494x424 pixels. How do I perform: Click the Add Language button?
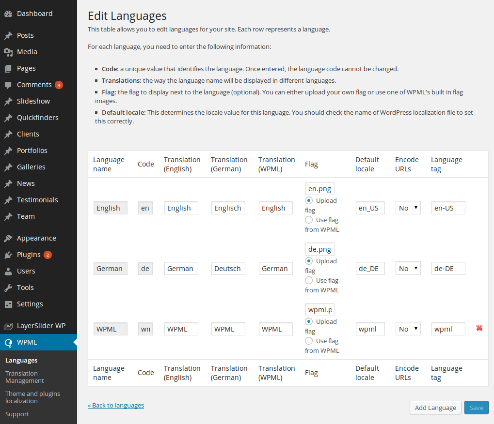(x=435, y=408)
